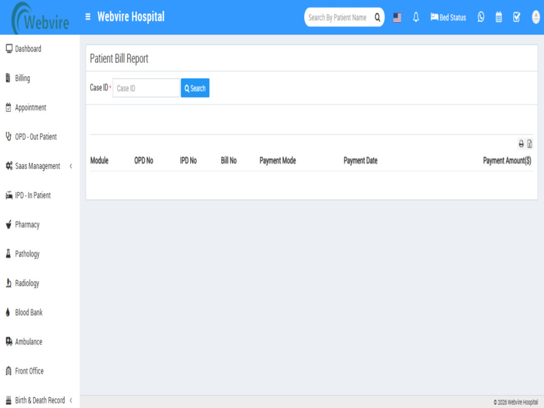The height and width of the screenshot is (408, 544).
Task: Sort by the Module column header
Action: coord(99,160)
